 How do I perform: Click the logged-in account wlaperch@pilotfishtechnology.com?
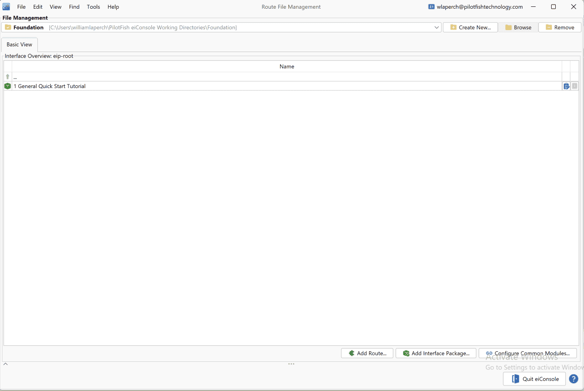click(x=475, y=7)
